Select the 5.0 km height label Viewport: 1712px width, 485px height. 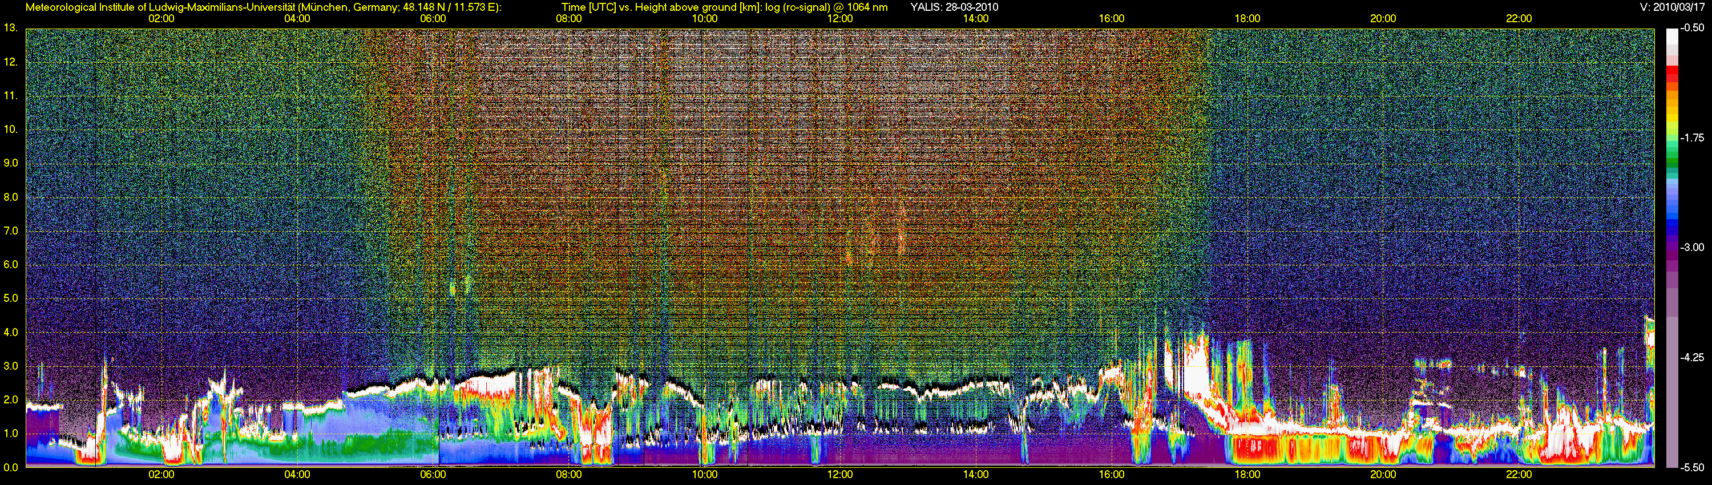click(11, 298)
